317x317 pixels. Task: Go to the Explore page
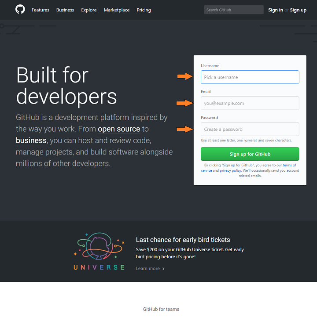[x=89, y=10]
